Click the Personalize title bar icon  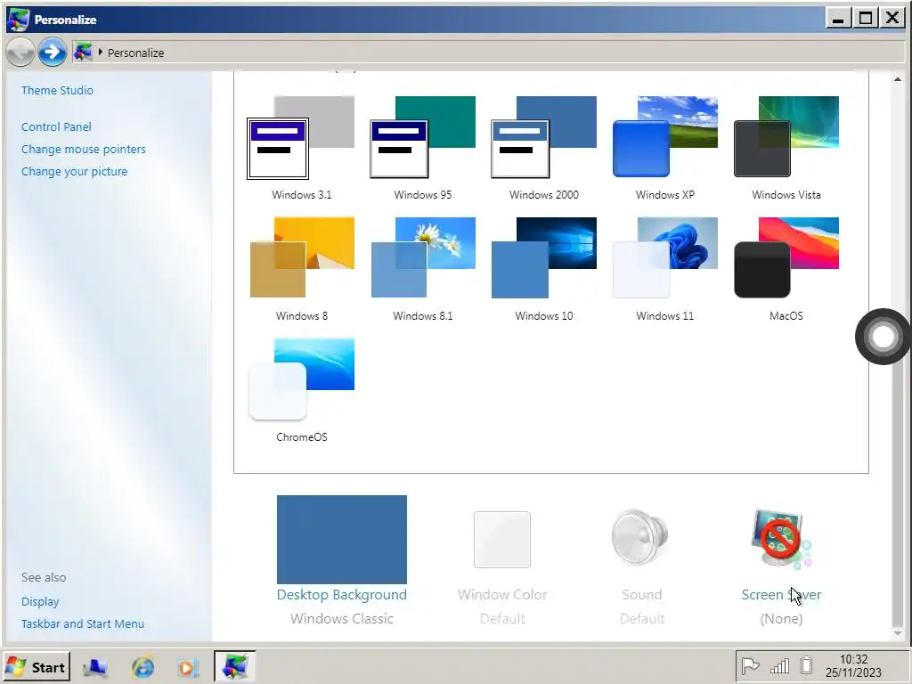click(19, 20)
